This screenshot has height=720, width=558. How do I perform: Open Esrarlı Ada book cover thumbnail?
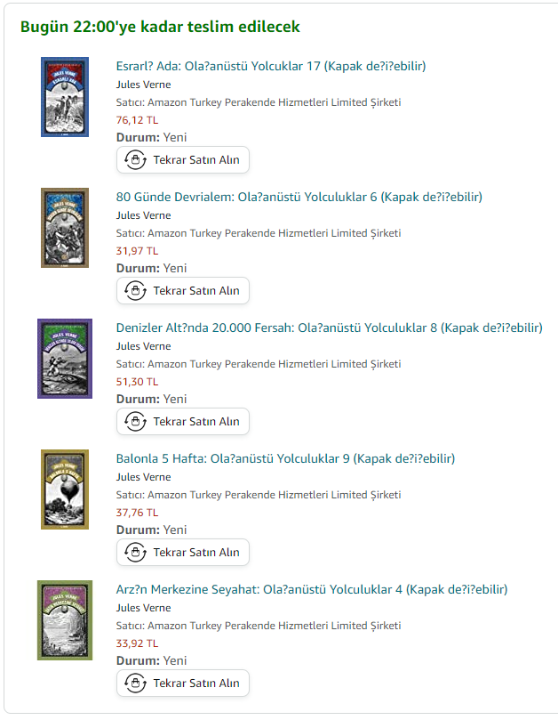click(x=65, y=97)
